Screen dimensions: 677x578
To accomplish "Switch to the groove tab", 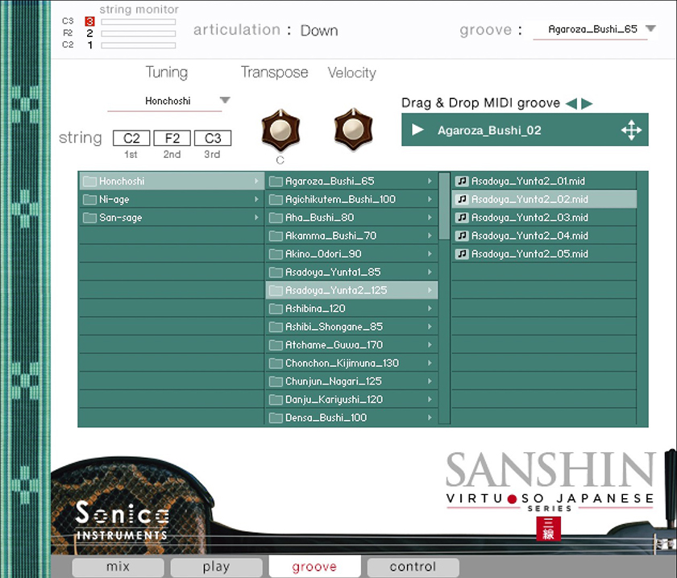I will (315, 567).
